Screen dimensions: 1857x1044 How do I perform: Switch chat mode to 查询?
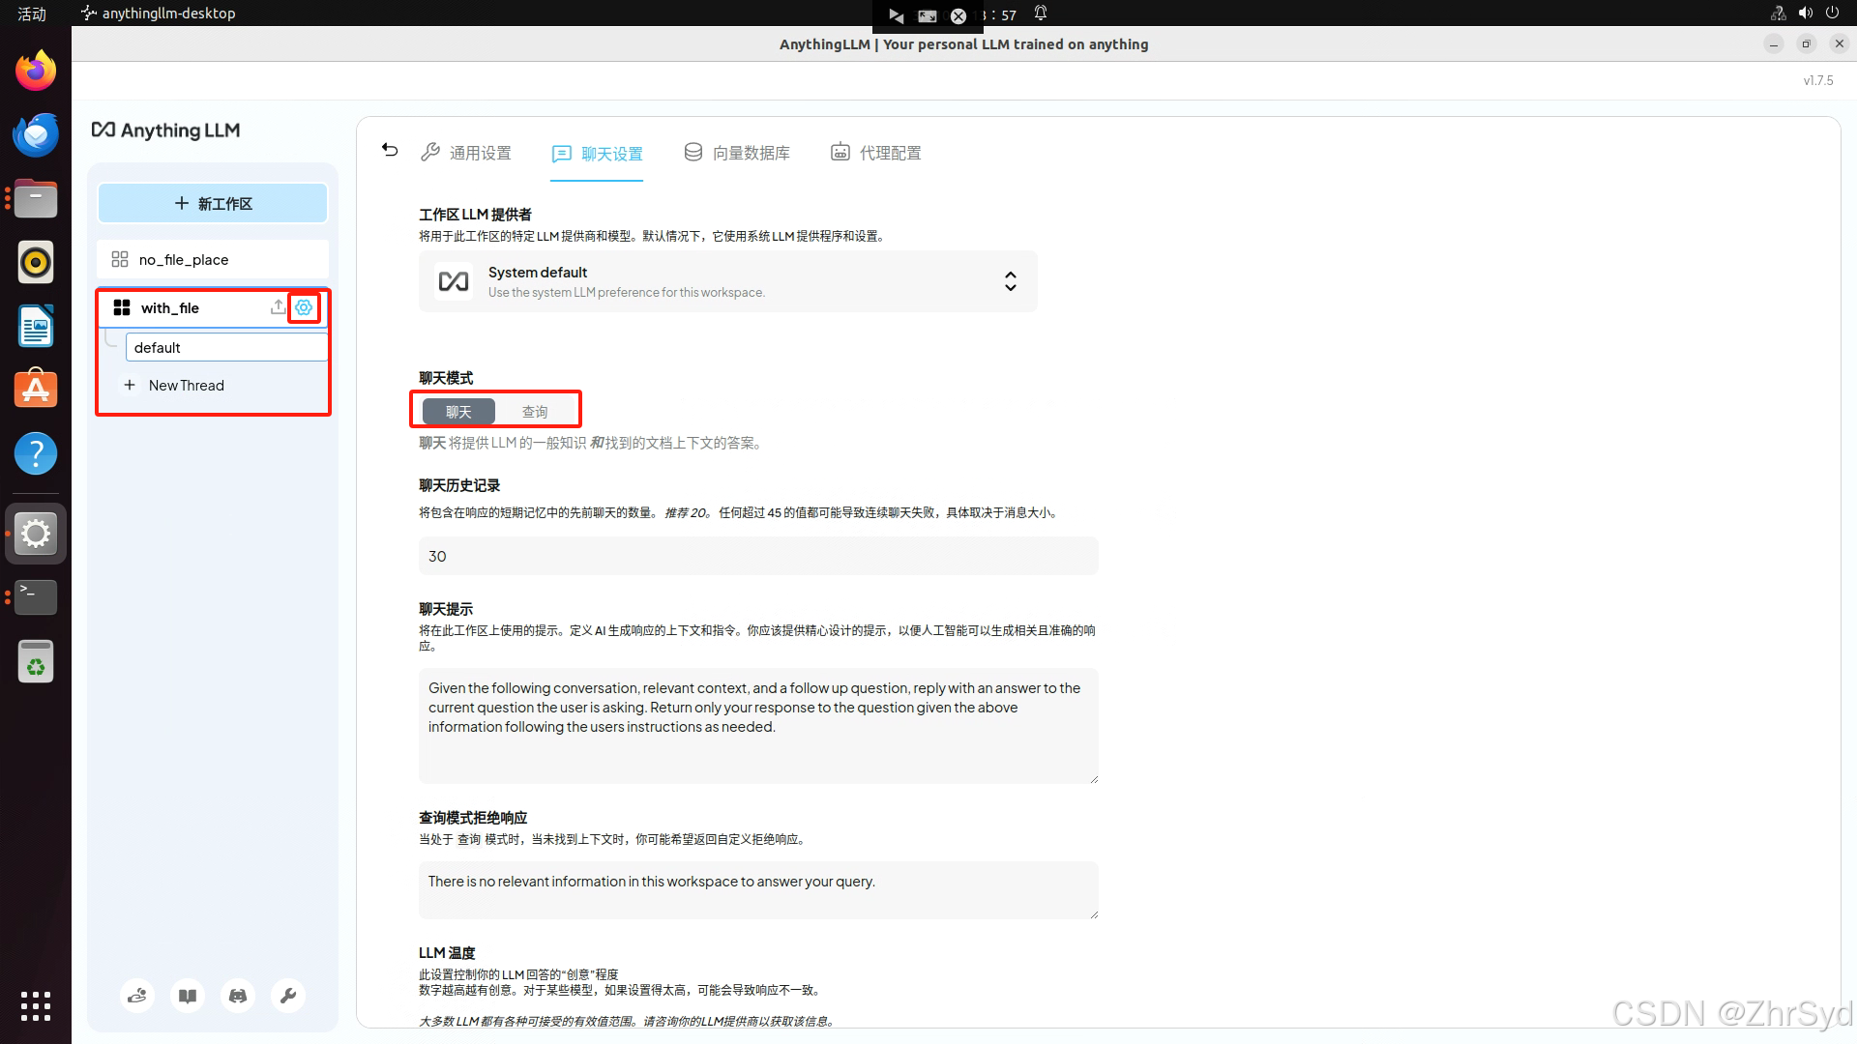tap(535, 412)
